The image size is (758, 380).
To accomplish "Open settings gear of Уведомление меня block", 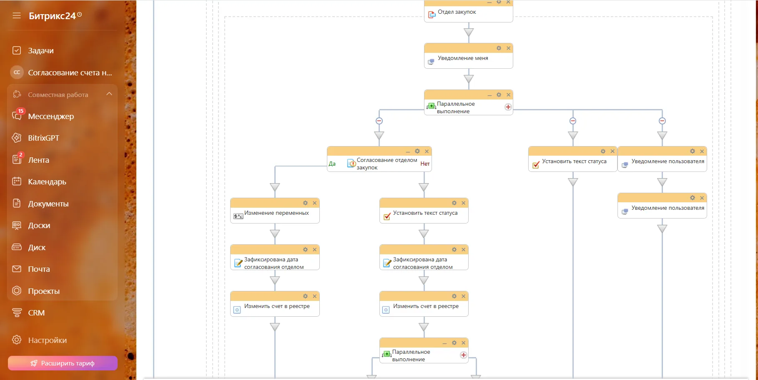I will click(x=499, y=48).
